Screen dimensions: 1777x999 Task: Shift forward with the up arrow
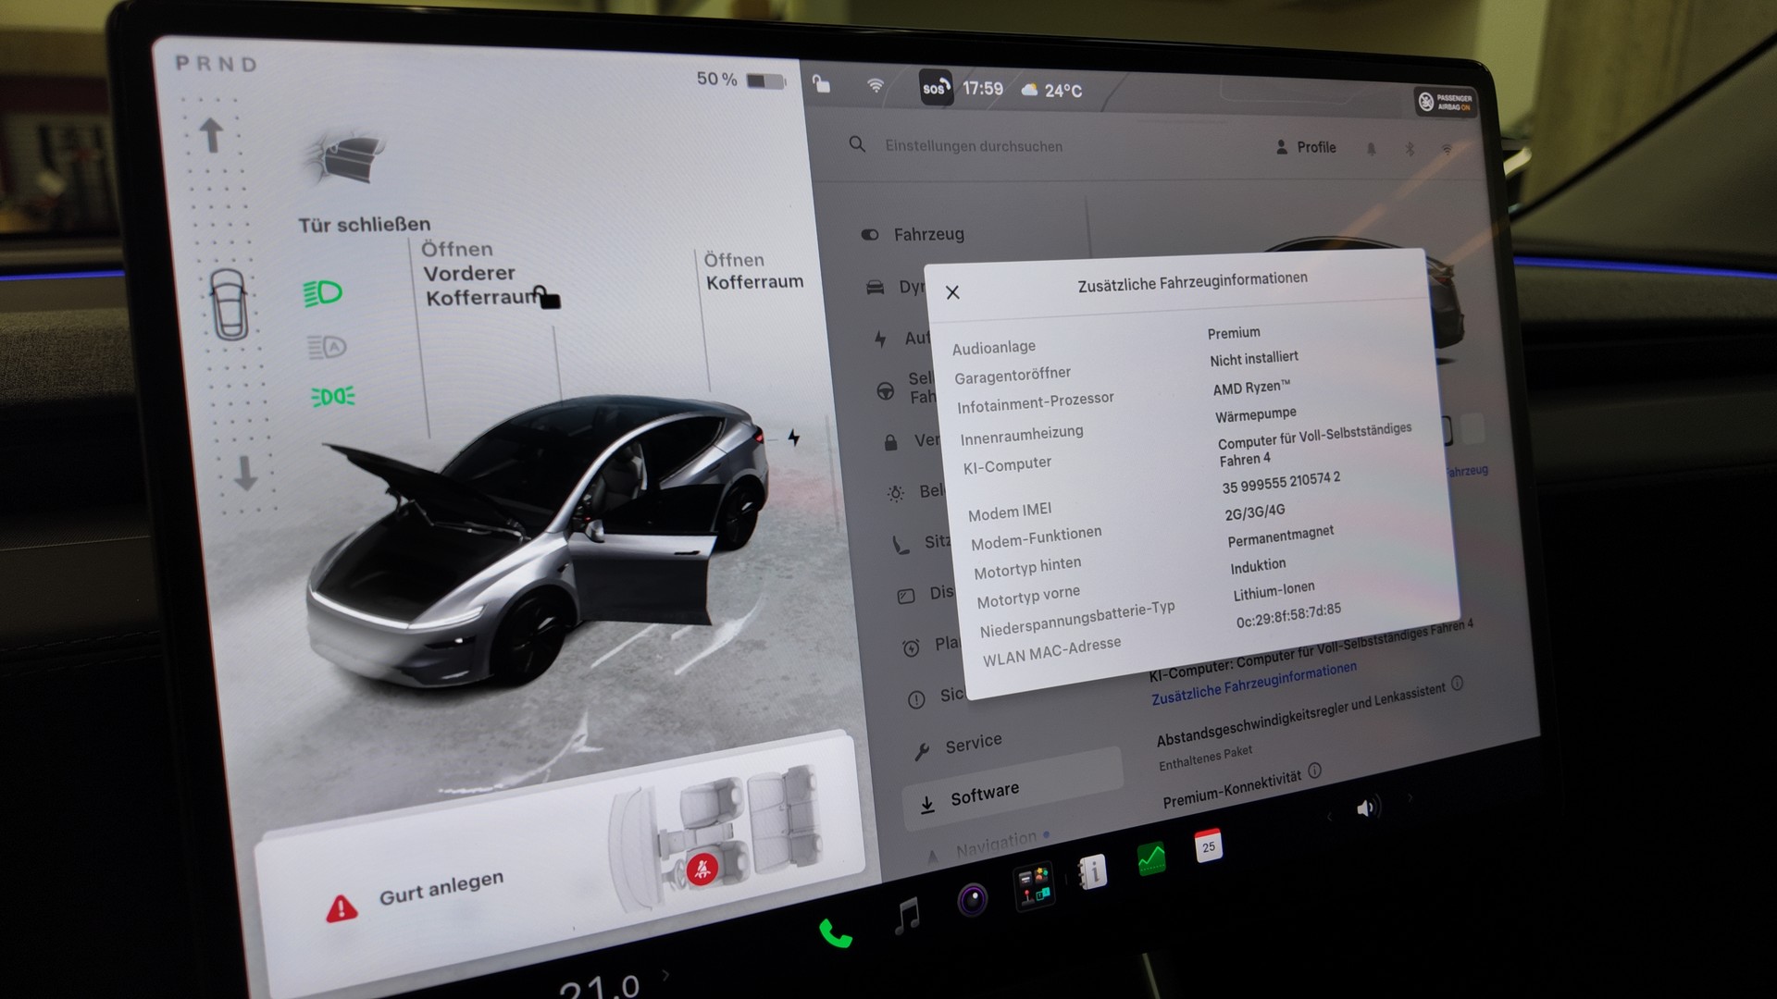(x=212, y=135)
